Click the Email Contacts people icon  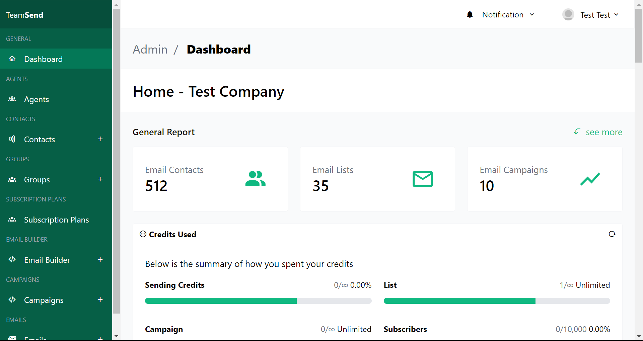coord(255,179)
